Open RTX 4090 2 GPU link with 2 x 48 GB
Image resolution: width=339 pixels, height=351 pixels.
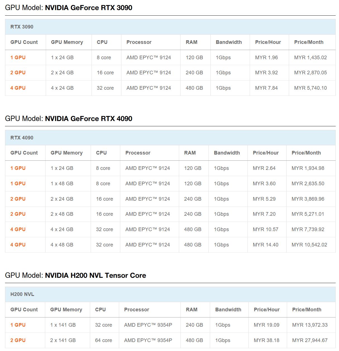tap(18, 214)
